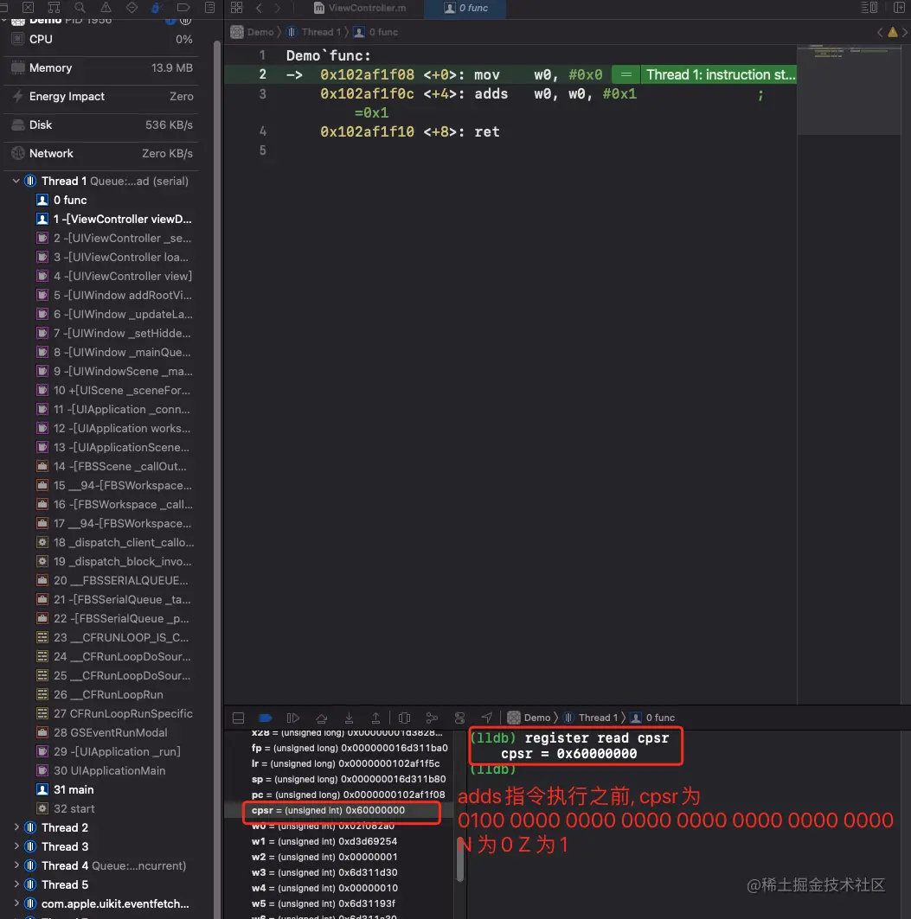Click 0 func in debug bar breadcrumb
The height and width of the screenshot is (919, 911).
tap(652, 718)
